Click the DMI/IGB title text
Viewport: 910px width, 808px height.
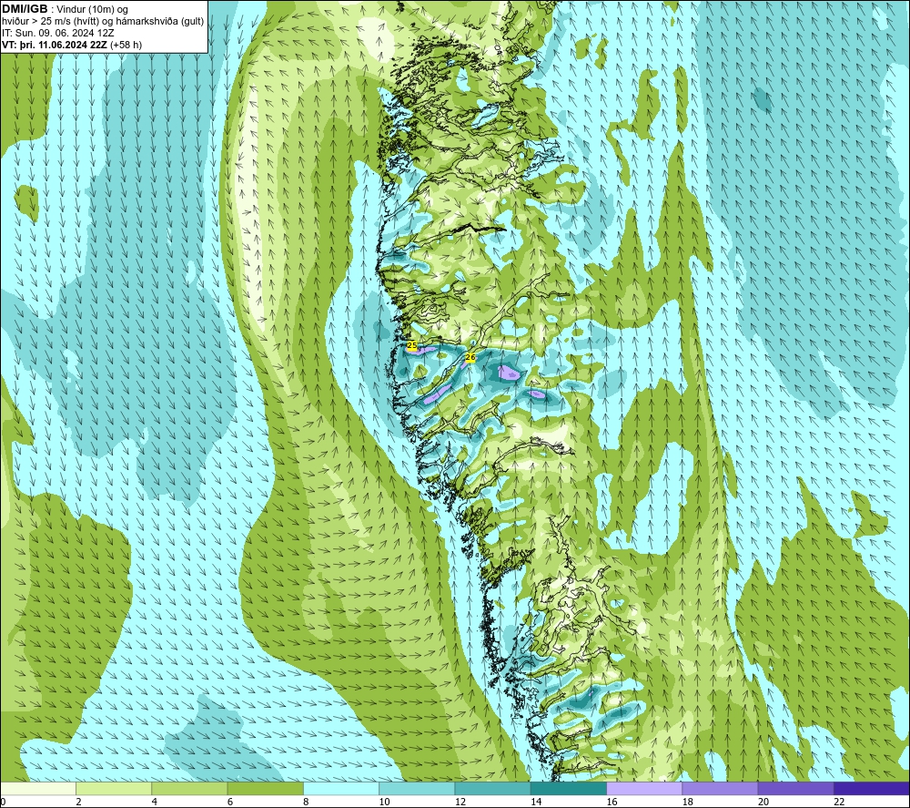[25, 9]
